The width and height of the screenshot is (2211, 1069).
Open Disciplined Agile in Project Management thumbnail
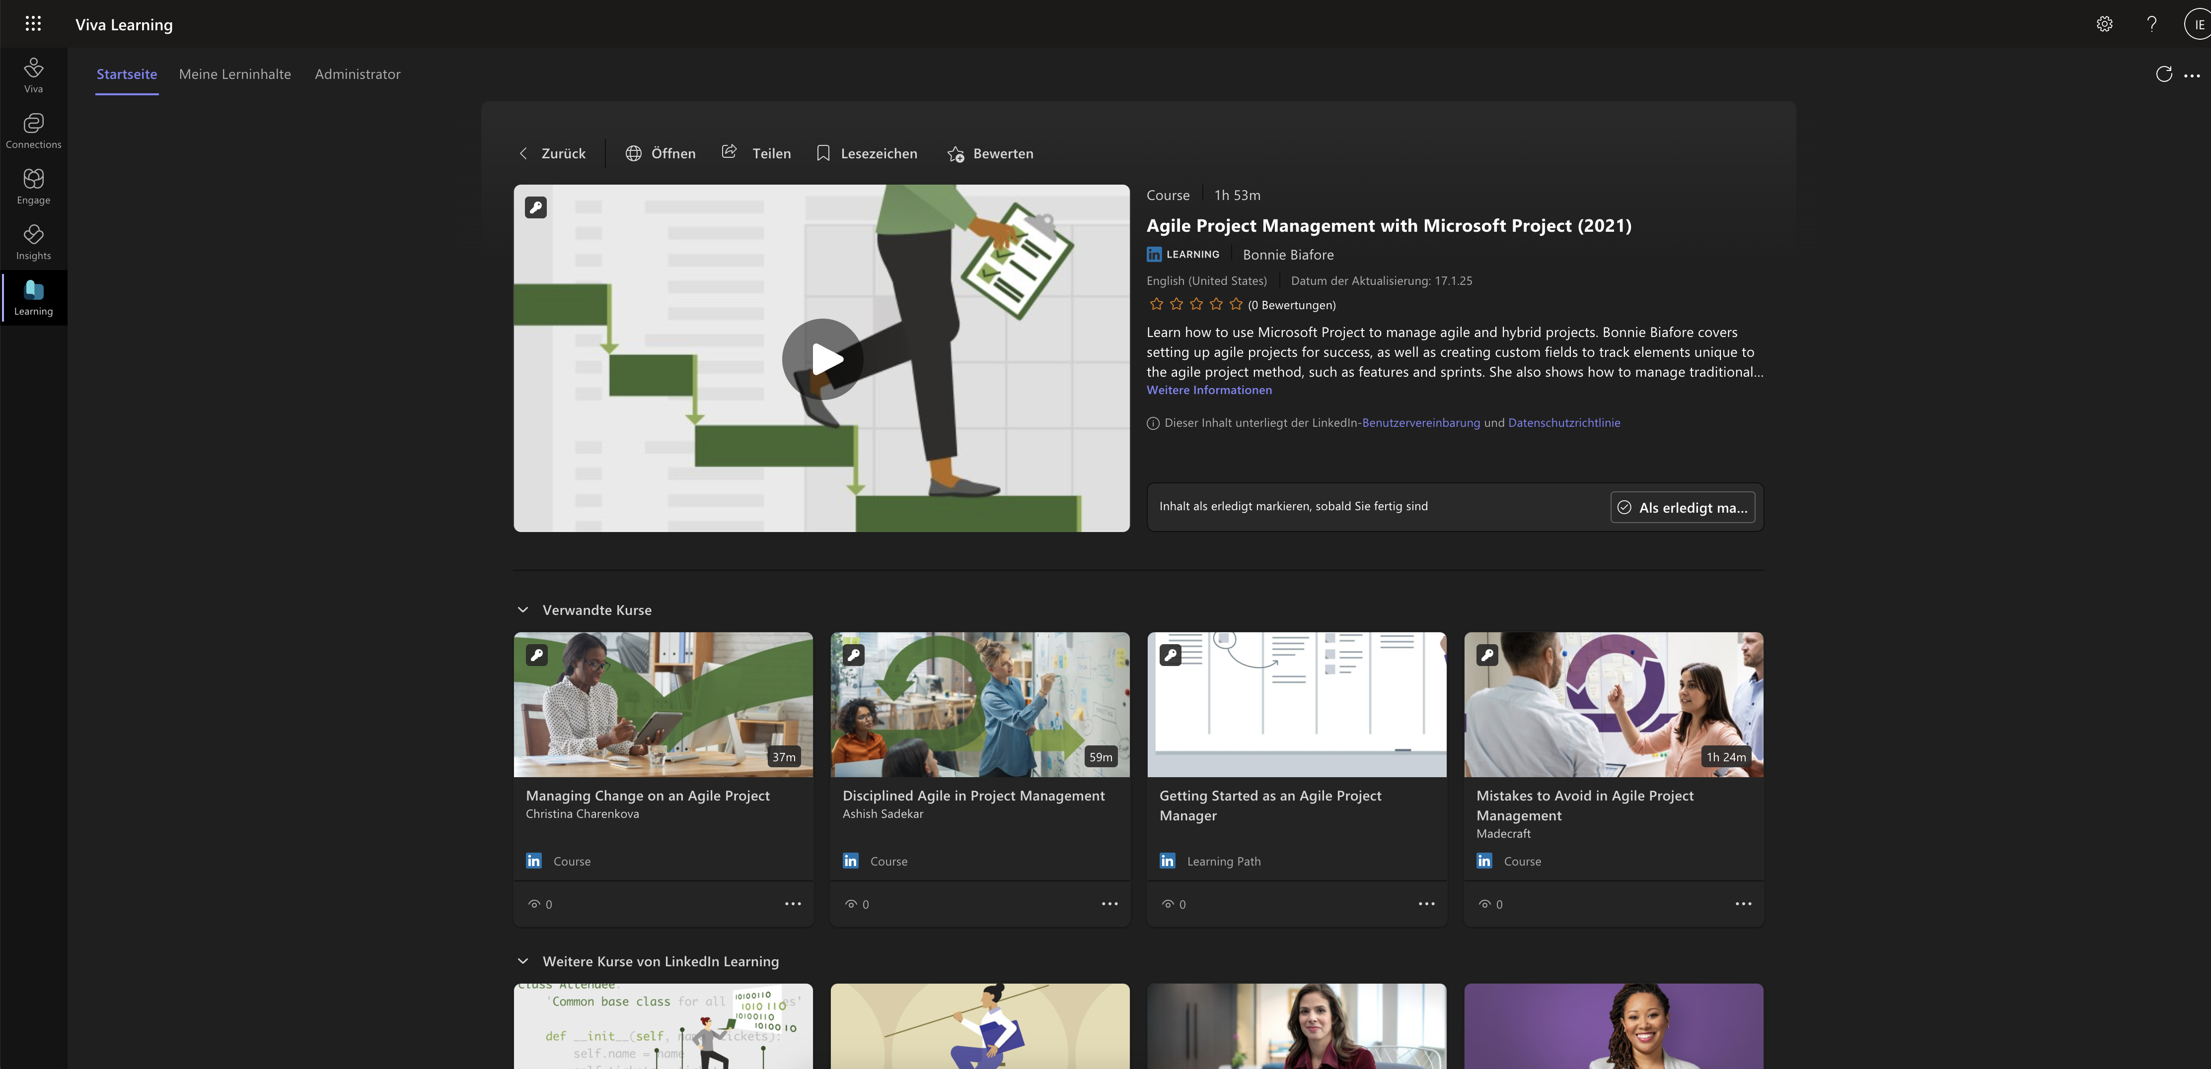tap(979, 704)
